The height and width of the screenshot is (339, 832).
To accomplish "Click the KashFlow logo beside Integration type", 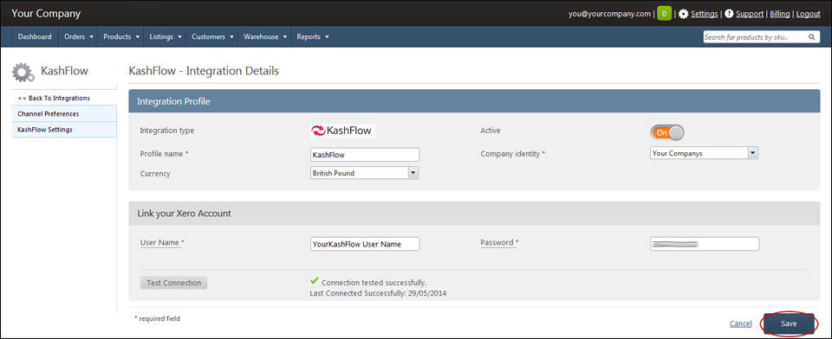I will [342, 131].
